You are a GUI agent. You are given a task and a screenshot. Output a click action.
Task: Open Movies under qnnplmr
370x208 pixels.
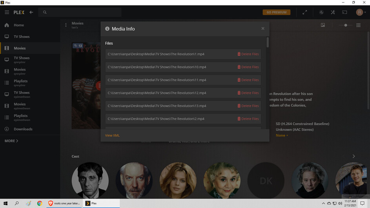(30, 71)
